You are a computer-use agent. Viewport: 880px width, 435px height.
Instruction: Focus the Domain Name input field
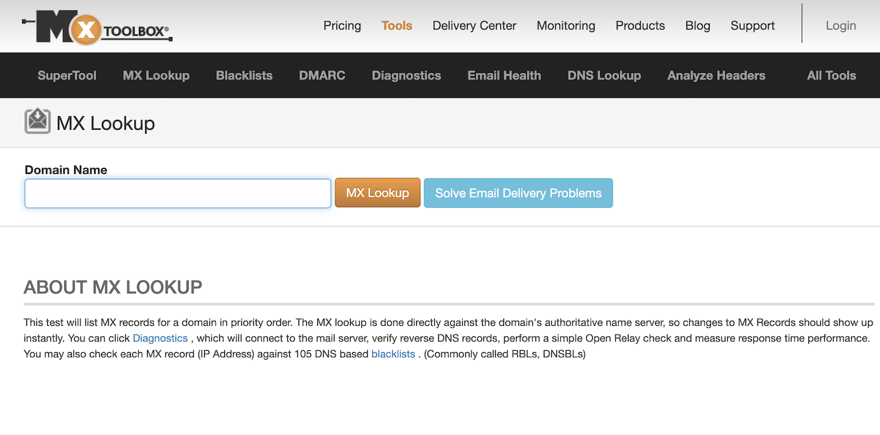pyautogui.click(x=178, y=193)
